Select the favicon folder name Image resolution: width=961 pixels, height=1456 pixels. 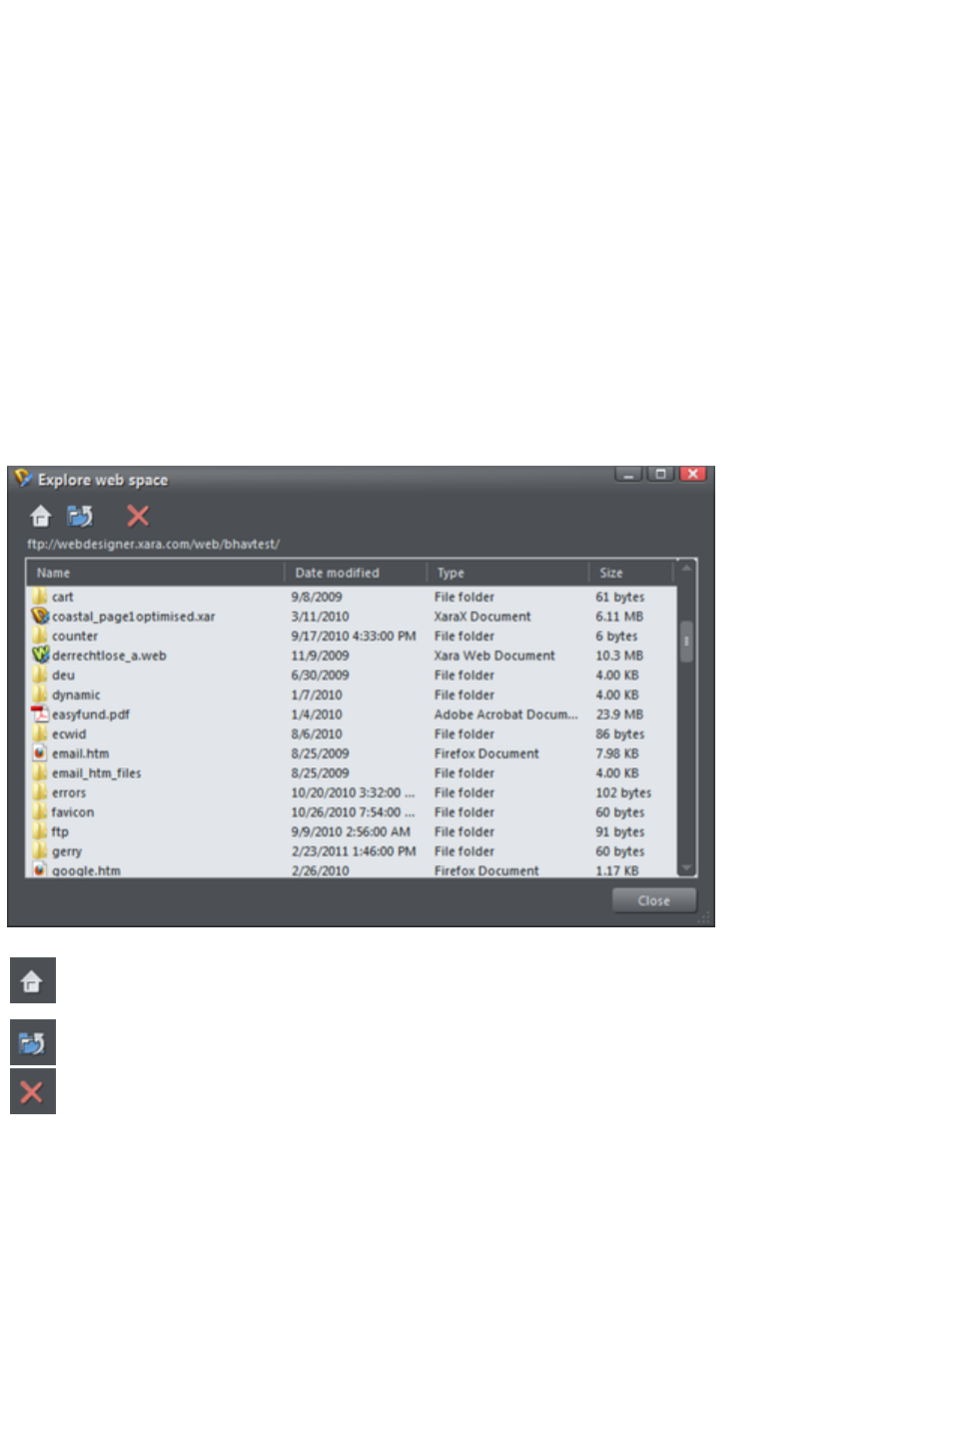(73, 812)
